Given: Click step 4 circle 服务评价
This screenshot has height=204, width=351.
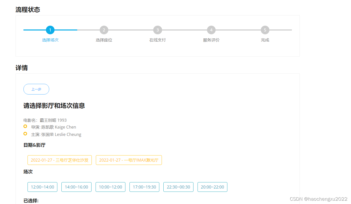Looking at the screenshot, I should [211, 30].
